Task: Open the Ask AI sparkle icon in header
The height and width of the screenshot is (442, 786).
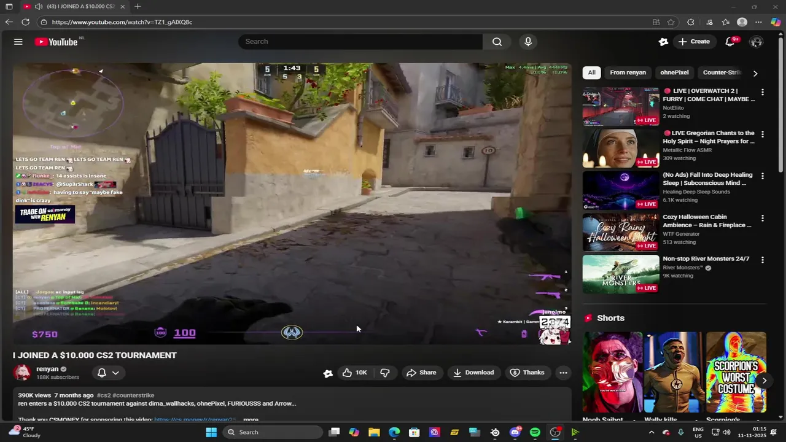Action: point(663,42)
